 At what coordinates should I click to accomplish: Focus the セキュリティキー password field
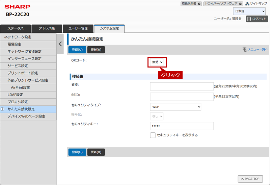(182, 126)
